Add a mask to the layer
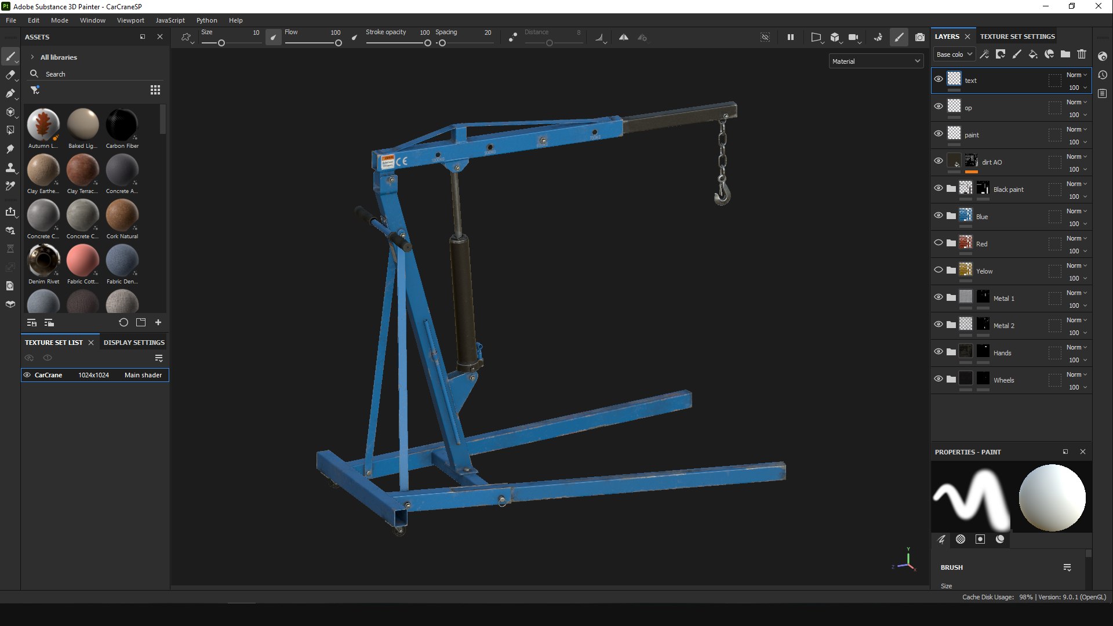The width and height of the screenshot is (1113, 626). click(x=1001, y=54)
